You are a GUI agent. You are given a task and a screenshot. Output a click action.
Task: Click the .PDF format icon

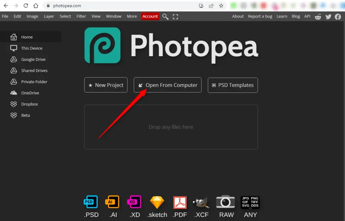click(180, 202)
